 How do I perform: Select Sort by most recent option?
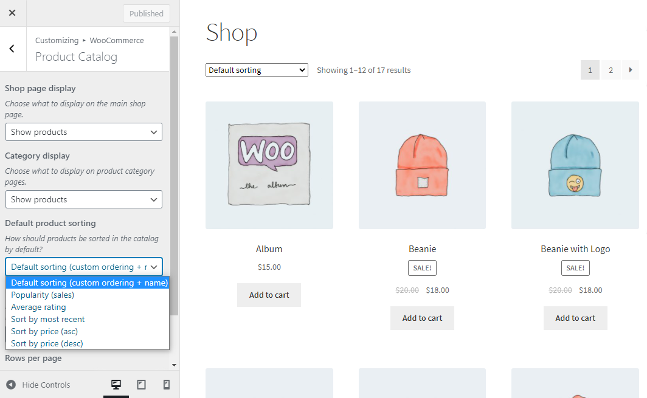[47, 319]
